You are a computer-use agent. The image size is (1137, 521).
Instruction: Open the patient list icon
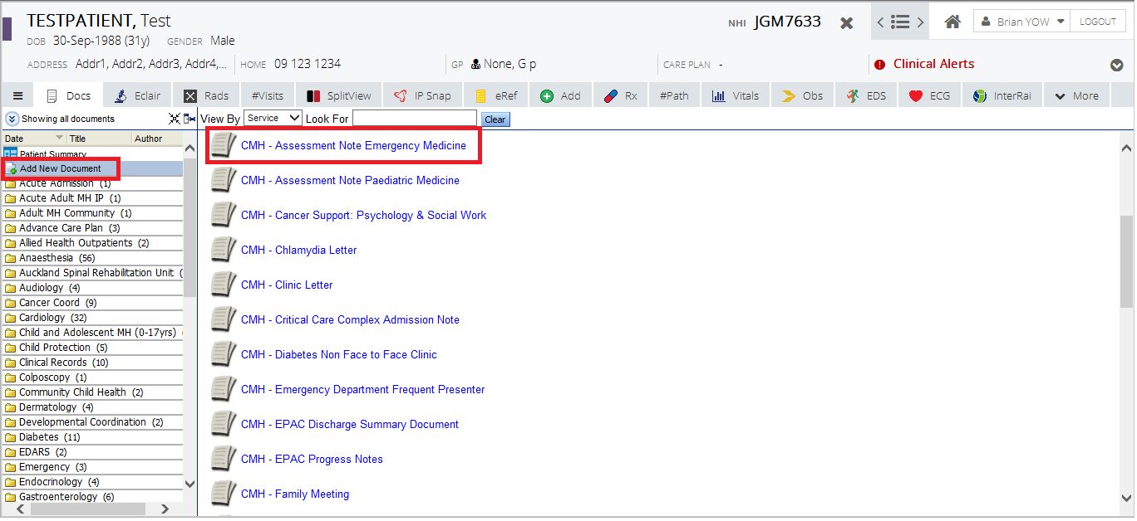[899, 22]
